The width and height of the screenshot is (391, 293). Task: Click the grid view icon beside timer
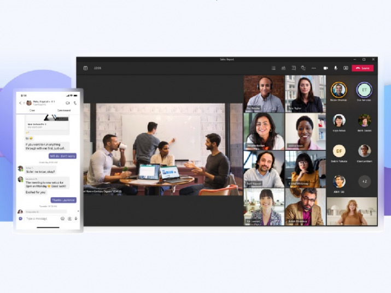85,68
